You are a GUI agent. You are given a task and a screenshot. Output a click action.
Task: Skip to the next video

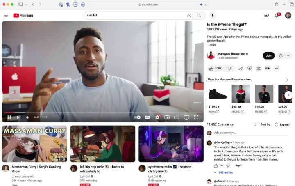(18, 117)
